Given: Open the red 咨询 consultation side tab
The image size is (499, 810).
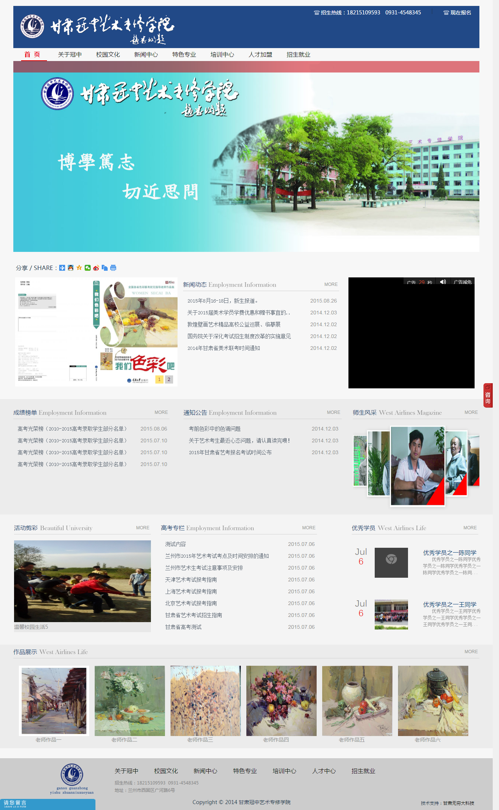Looking at the screenshot, I should coord(488,395).
